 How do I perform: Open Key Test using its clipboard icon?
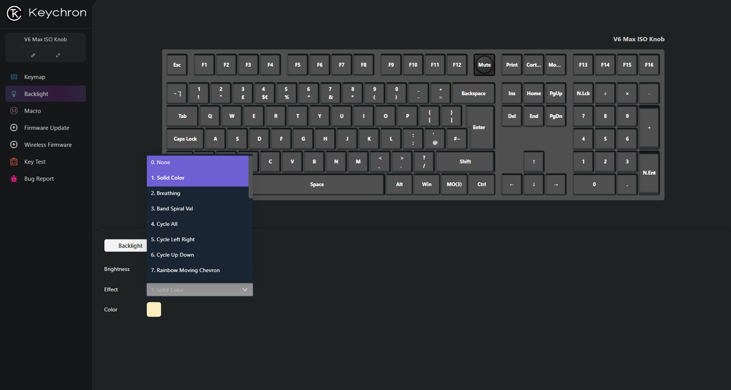point(13,161)
